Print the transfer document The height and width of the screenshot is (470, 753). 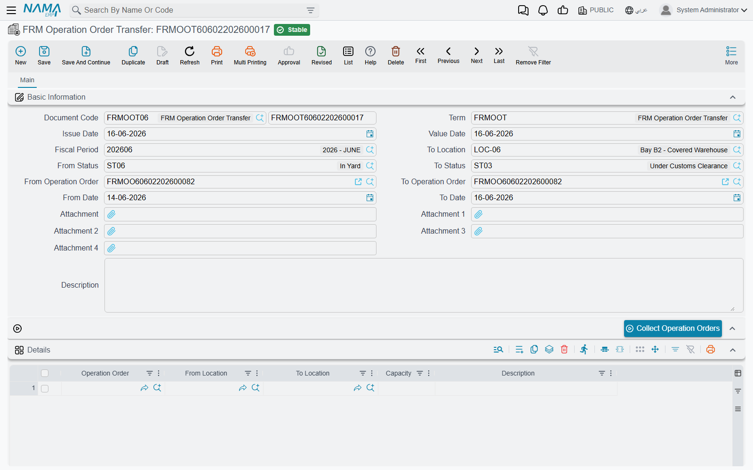tap(217, 55)
